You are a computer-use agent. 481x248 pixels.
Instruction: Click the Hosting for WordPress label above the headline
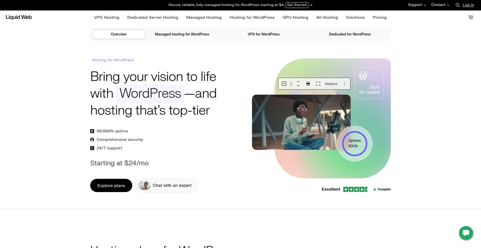point(113,60)
